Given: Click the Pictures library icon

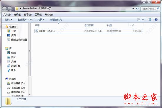Looking at the screenshot, I should coord(9,57).
